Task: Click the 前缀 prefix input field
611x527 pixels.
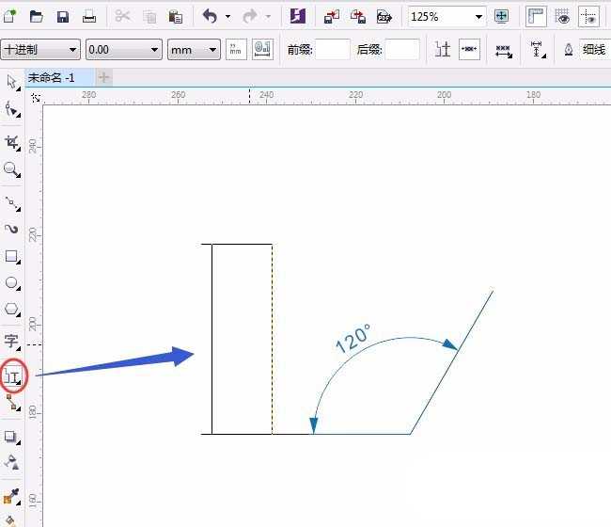Action: tap(333, 49)
